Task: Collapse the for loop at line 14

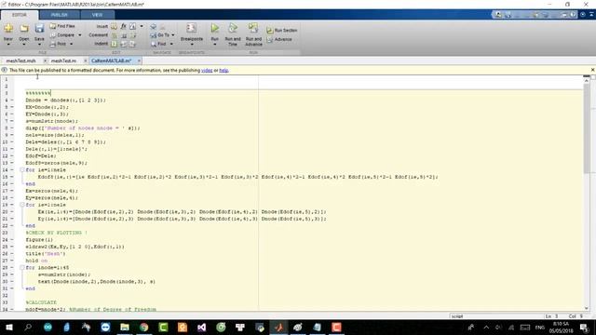Action: tap(22, 169)
